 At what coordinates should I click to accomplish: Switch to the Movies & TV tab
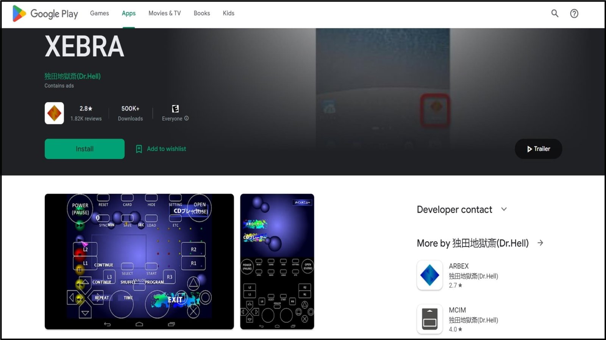point(164,13)
